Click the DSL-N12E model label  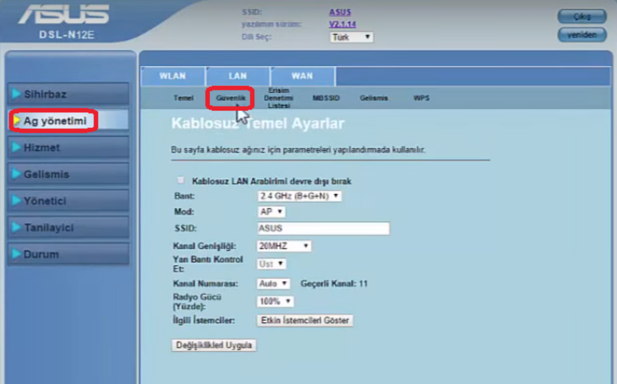point(67,35)
